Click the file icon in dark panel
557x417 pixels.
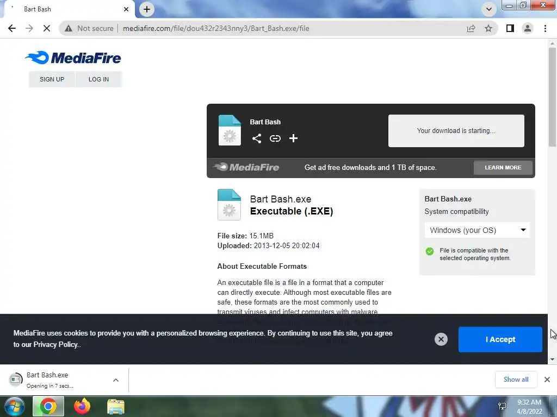pos(230,130)
